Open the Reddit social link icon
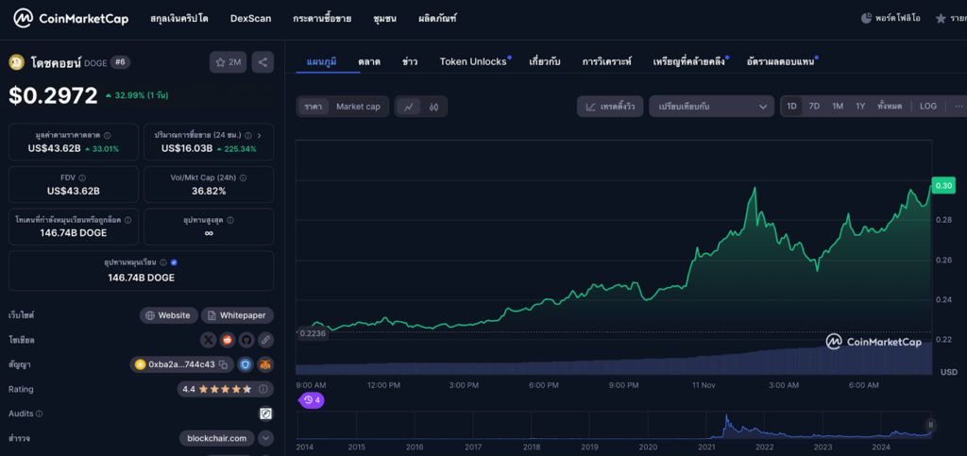The height and width of the screenshot is (456, 967). coord(228,340)
